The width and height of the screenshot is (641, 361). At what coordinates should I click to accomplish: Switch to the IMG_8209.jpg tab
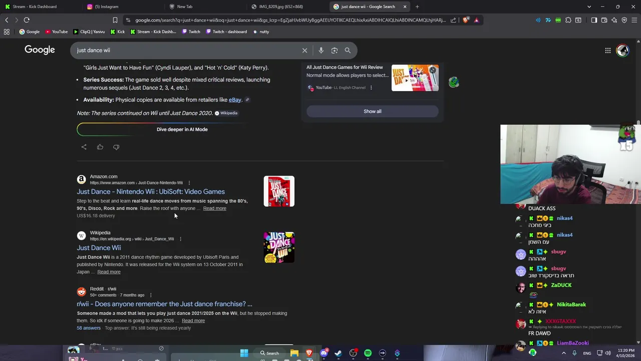tap(286, 7)
